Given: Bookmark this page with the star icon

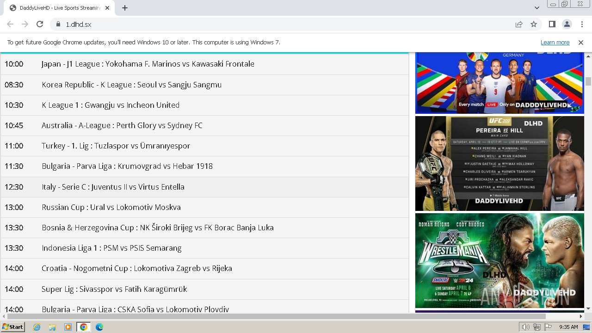Looking at the screenshot, I should (534, 24).
